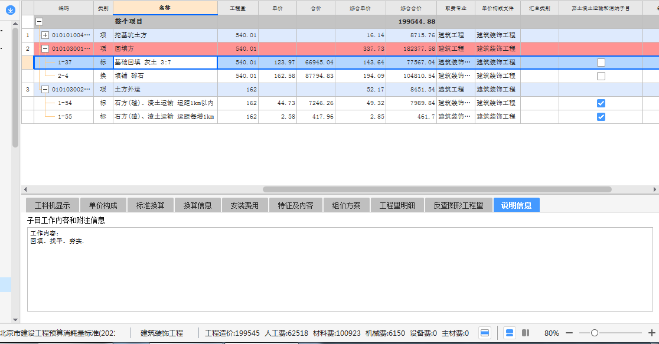The width and height of the screenshot is (659, 344).
Task: Click the 类别 column header
Action: click(103, 8)
